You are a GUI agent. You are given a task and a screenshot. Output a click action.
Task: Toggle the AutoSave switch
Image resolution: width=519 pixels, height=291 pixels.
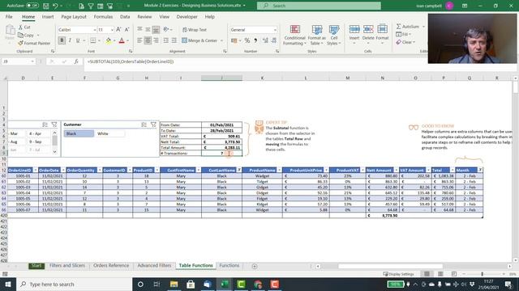tap(32, 6)
